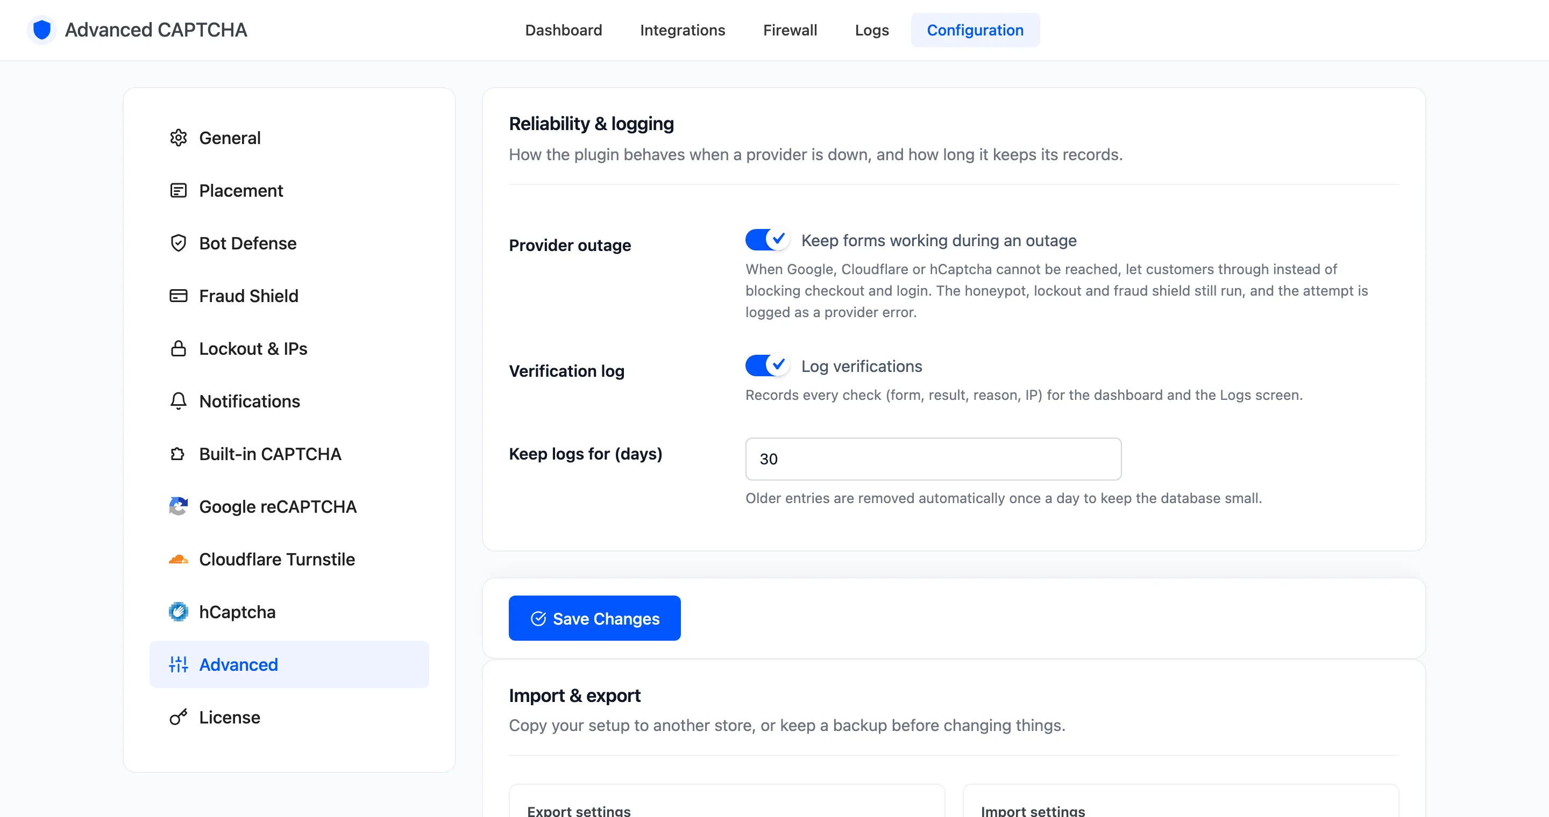Click the General gear icon
Screen dimensions: 1549x817
point(178,138)
